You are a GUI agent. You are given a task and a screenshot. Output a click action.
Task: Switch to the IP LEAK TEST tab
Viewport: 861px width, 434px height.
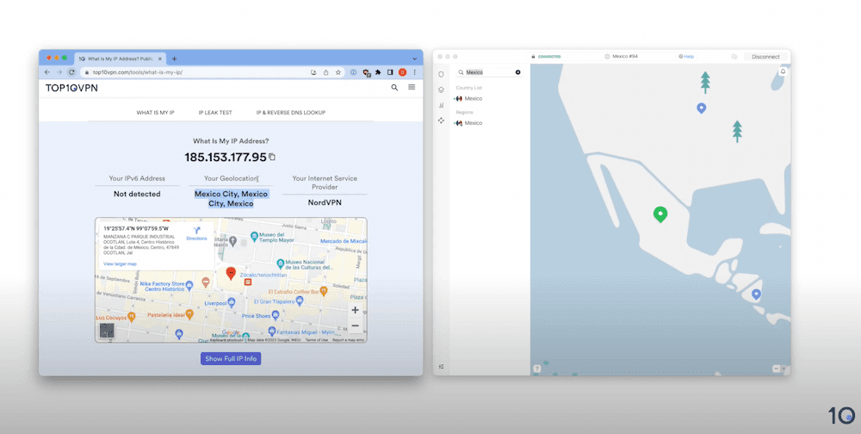coord(215,113)
